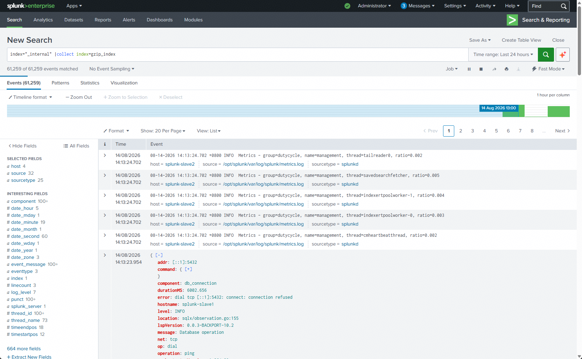Stop the search job
This screenshot has height=359, width=582.
click(481, 69)
